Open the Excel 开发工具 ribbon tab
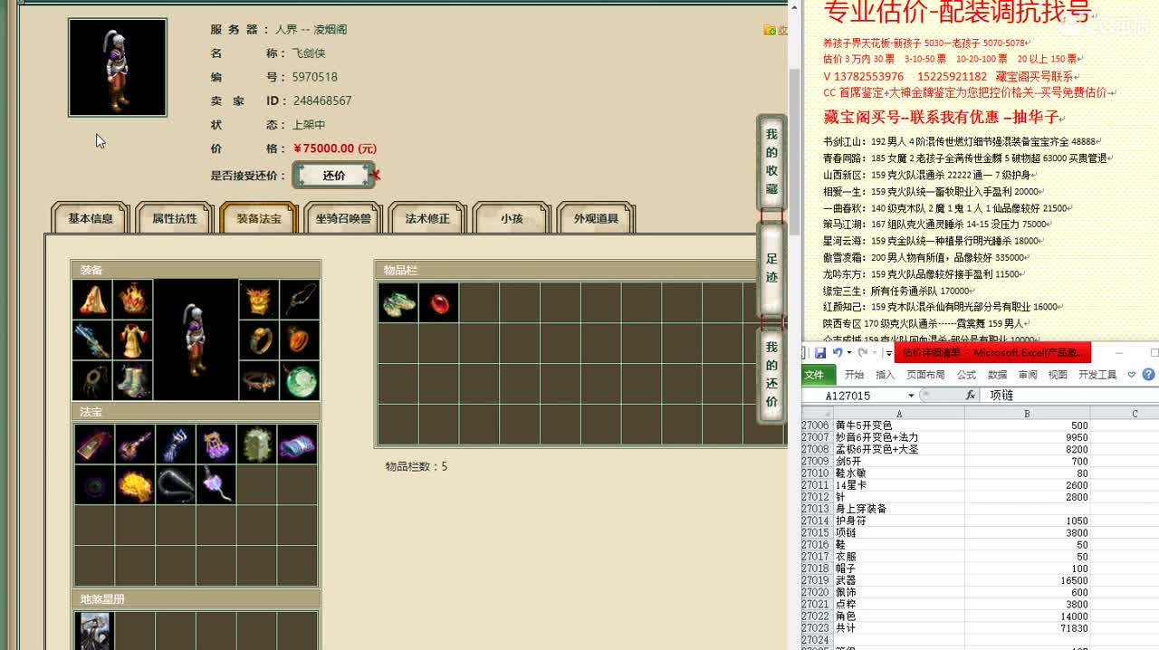Screen dimensions: 1159x650 click(1097, 375)
